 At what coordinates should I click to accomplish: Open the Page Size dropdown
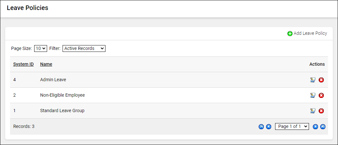click(x=41, y=48)
